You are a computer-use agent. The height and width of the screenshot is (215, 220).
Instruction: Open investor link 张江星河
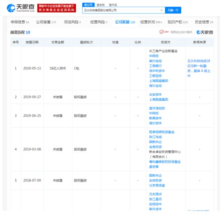[x=155, y=199]
